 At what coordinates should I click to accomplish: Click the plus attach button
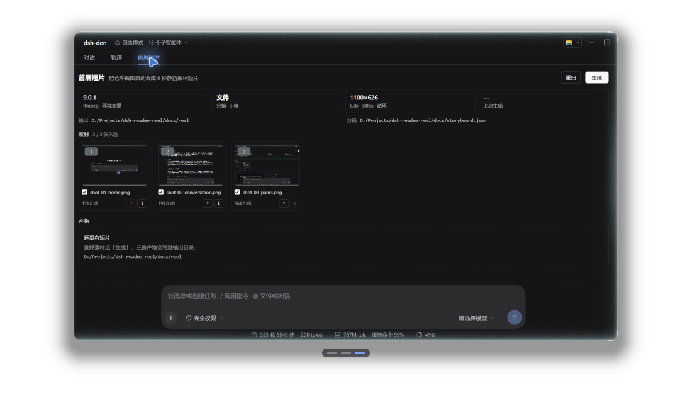171,318
